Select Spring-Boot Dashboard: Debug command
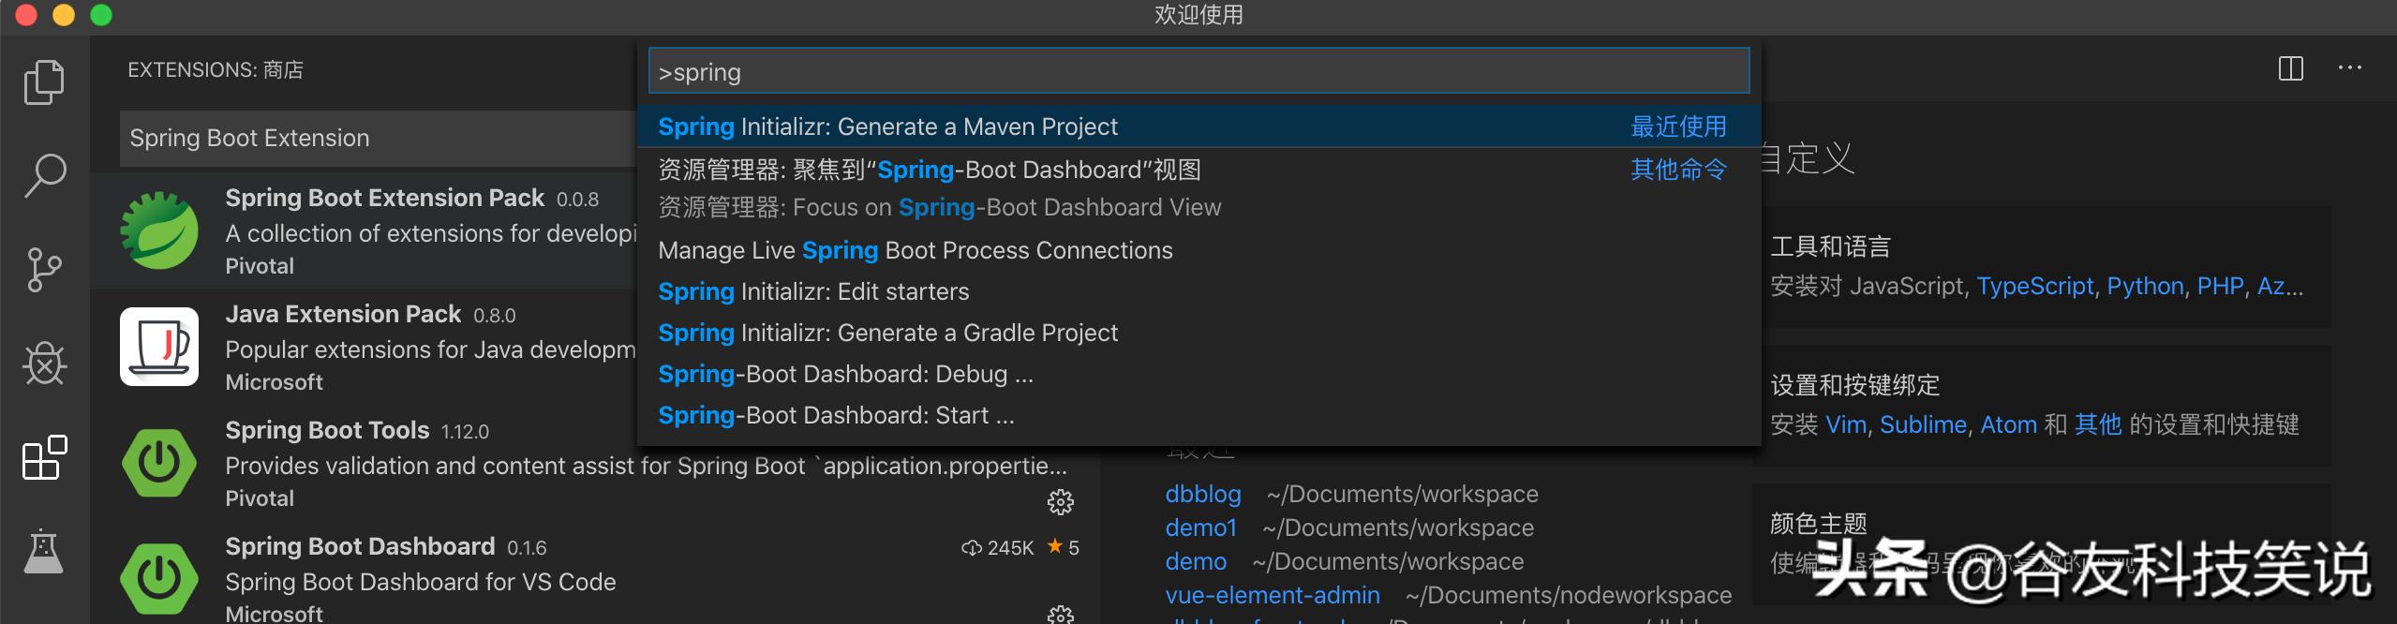This screenshot has width=2397, height=624. (x=1198, y=374)
